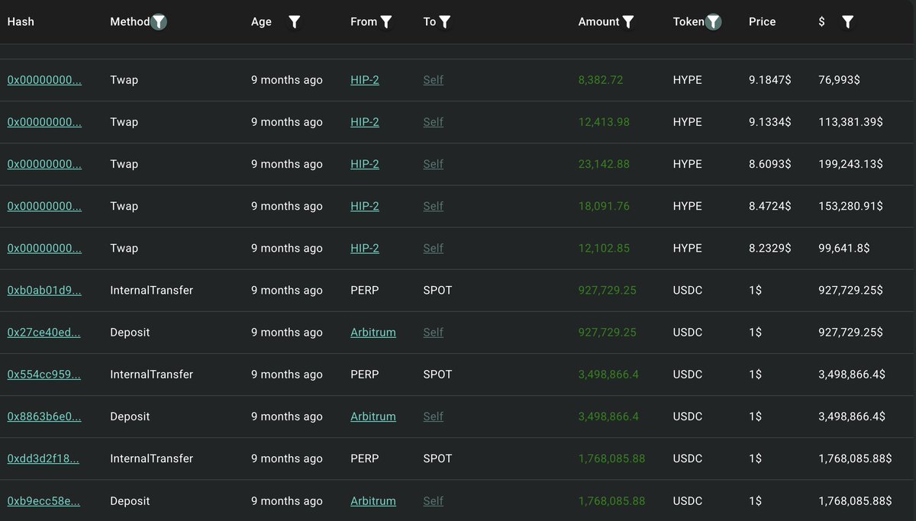Screen dimensions: 916x521
Task: Open the Age column filter icon
Action: [x=294, y=22]
